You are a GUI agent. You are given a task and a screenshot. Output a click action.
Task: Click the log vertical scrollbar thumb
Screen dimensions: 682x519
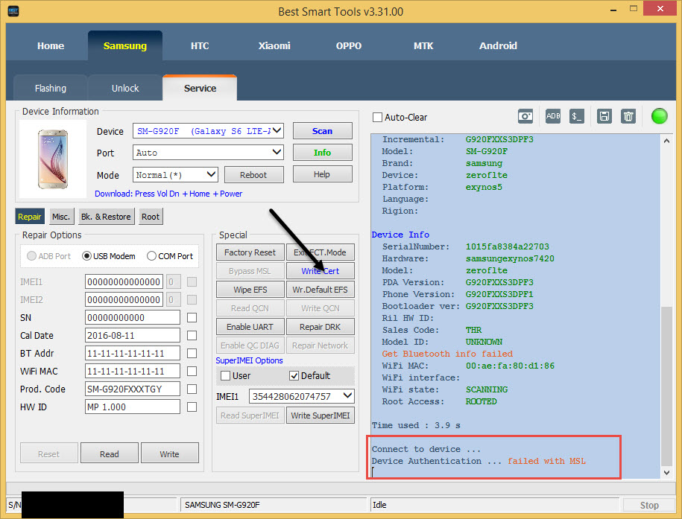pyautogui.click(x=667, y=386)
